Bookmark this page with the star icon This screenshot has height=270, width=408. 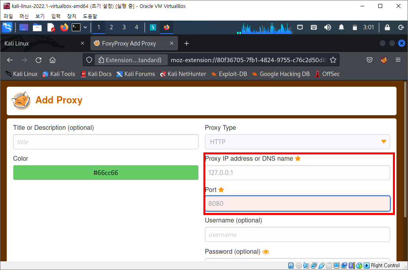[x=333, y=60]
